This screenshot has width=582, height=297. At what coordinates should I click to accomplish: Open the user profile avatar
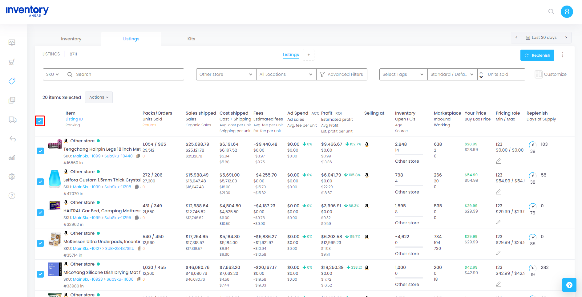click(x=567, y=12)
